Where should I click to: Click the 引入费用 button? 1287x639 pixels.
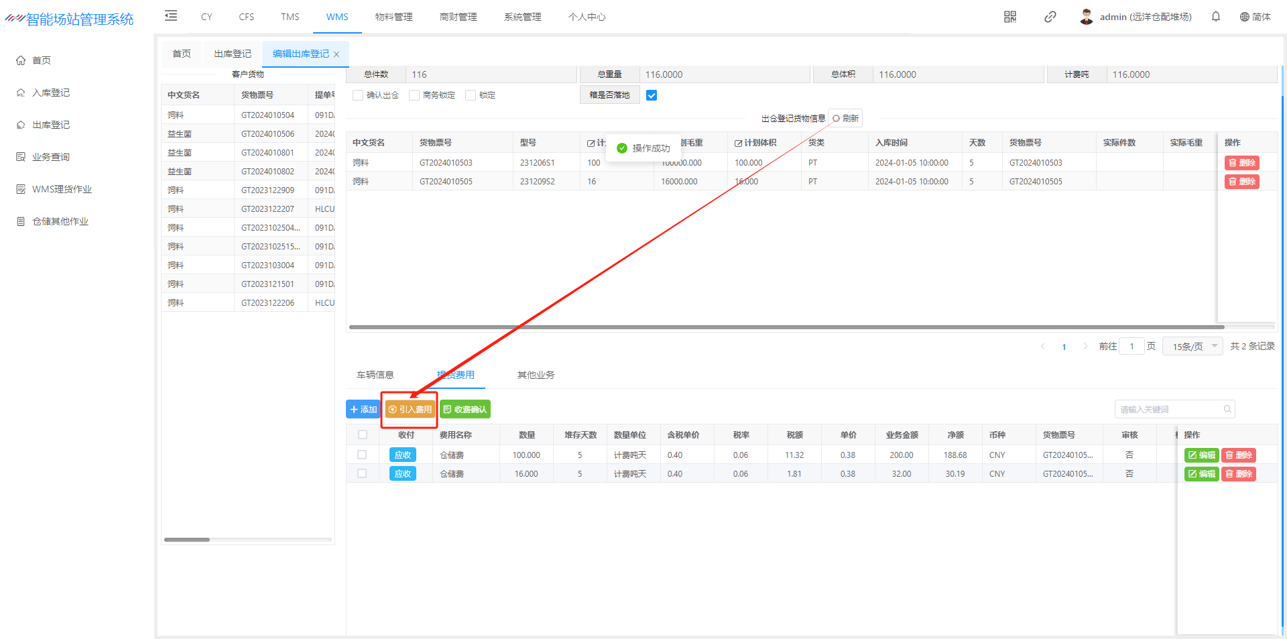tap(410, 409)
